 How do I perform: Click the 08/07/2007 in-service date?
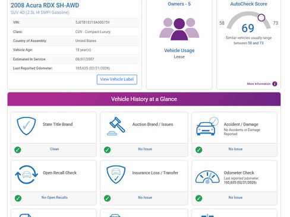84,59
